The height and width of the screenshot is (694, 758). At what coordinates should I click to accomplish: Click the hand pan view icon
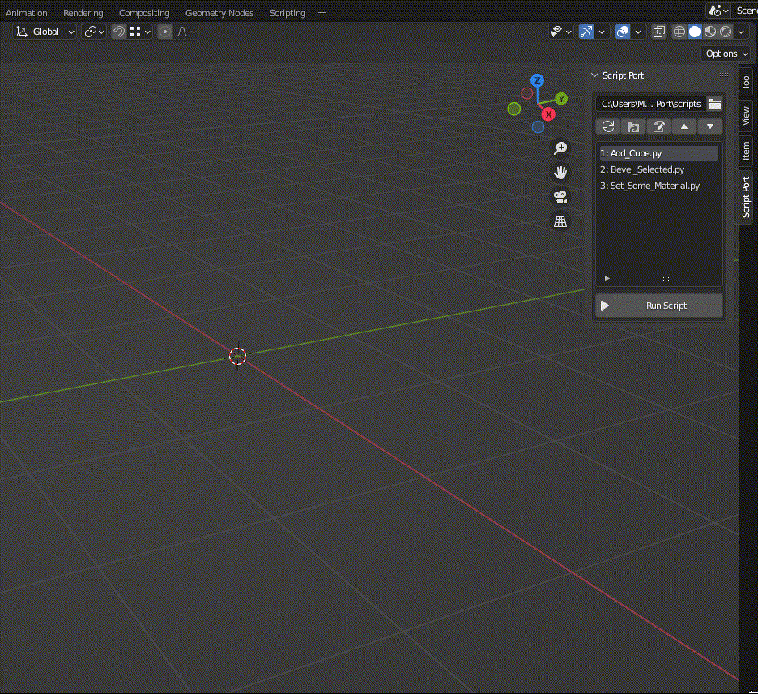[x=560, y=172]
